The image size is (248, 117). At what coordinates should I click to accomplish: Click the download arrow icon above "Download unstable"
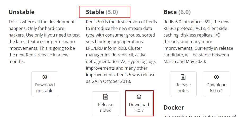tap(45, 77)
